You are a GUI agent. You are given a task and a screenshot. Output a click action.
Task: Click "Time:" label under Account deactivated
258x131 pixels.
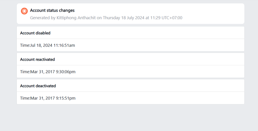point(25,98)
